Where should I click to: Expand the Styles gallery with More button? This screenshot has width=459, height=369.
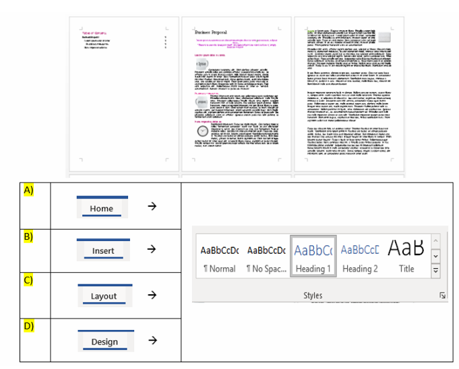coord(435,270)
